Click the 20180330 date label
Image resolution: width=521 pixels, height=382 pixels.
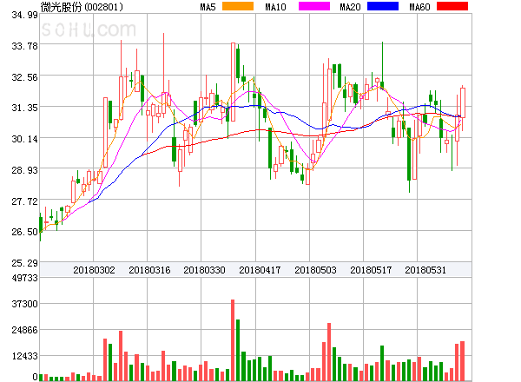204,270
